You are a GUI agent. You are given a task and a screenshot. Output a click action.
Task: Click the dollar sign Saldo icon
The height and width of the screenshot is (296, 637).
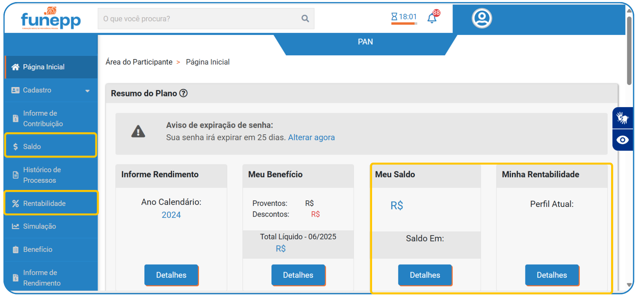coord(16,147)
